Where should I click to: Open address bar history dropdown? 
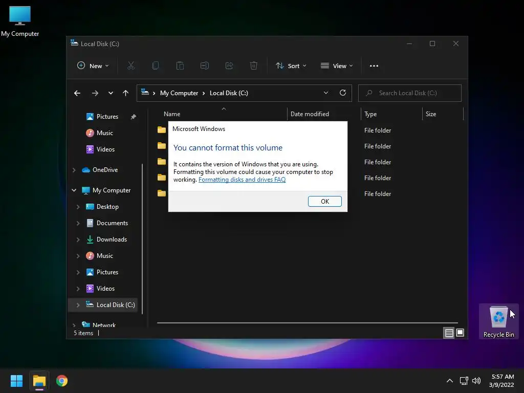326,93
